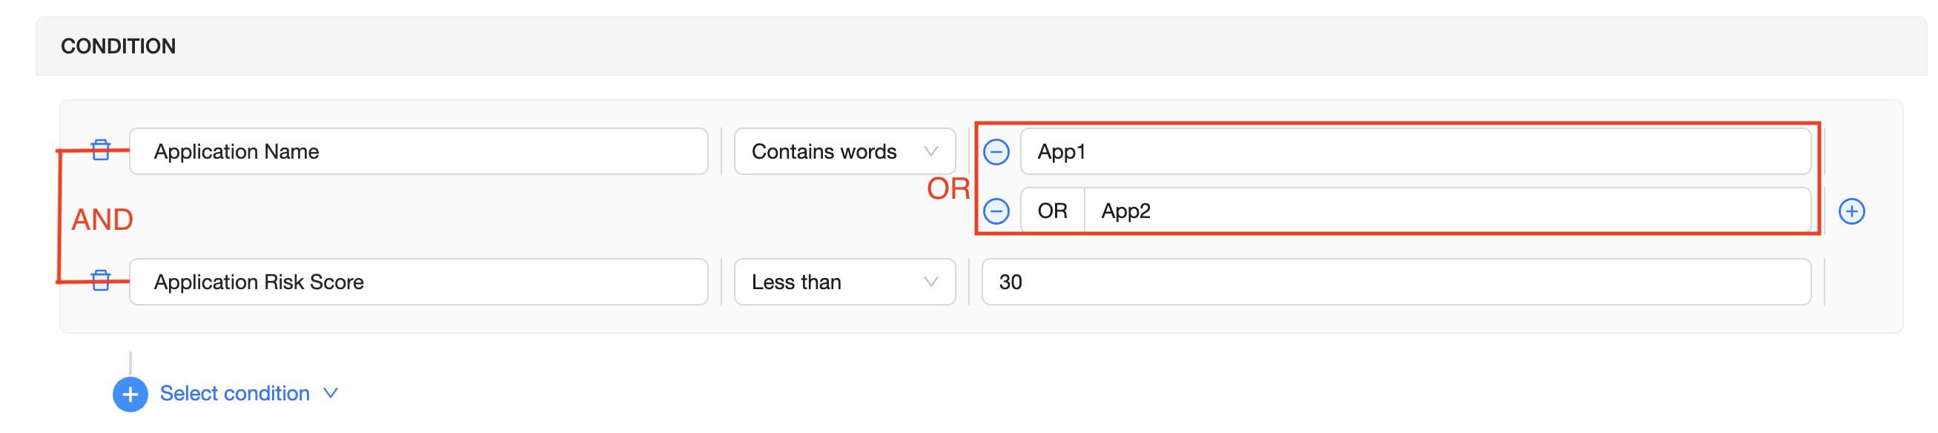Click the solid blue plus circle
The height and width of the screenshot is (433, 1938).
130,394
